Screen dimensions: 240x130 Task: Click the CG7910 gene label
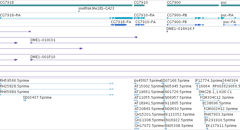141,3
